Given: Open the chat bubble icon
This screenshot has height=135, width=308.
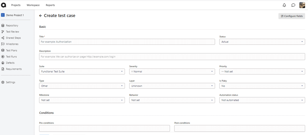Looking at the screenshot, I should tap(293, 5).
